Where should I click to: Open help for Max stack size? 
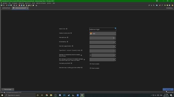coord(67,37)
